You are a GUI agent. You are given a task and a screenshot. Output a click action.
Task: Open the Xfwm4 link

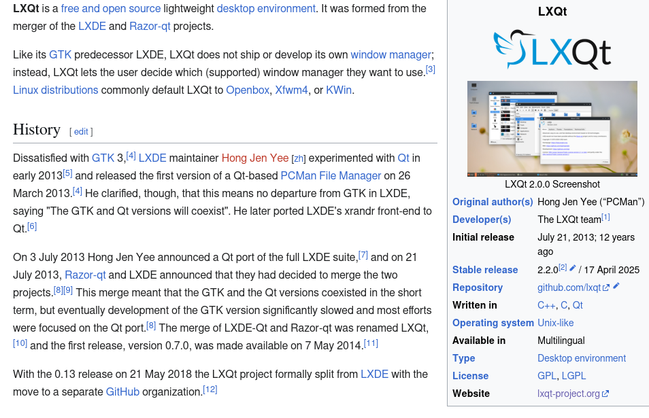291,90
